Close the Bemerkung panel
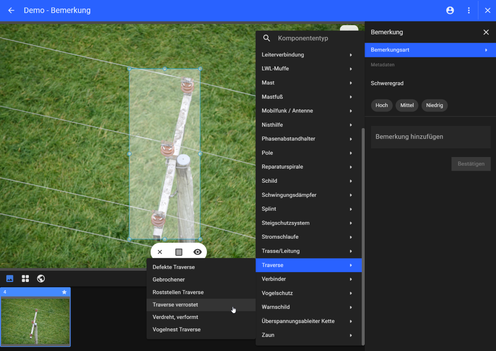Viewport: 496px width, 351px height. (486, 32)
